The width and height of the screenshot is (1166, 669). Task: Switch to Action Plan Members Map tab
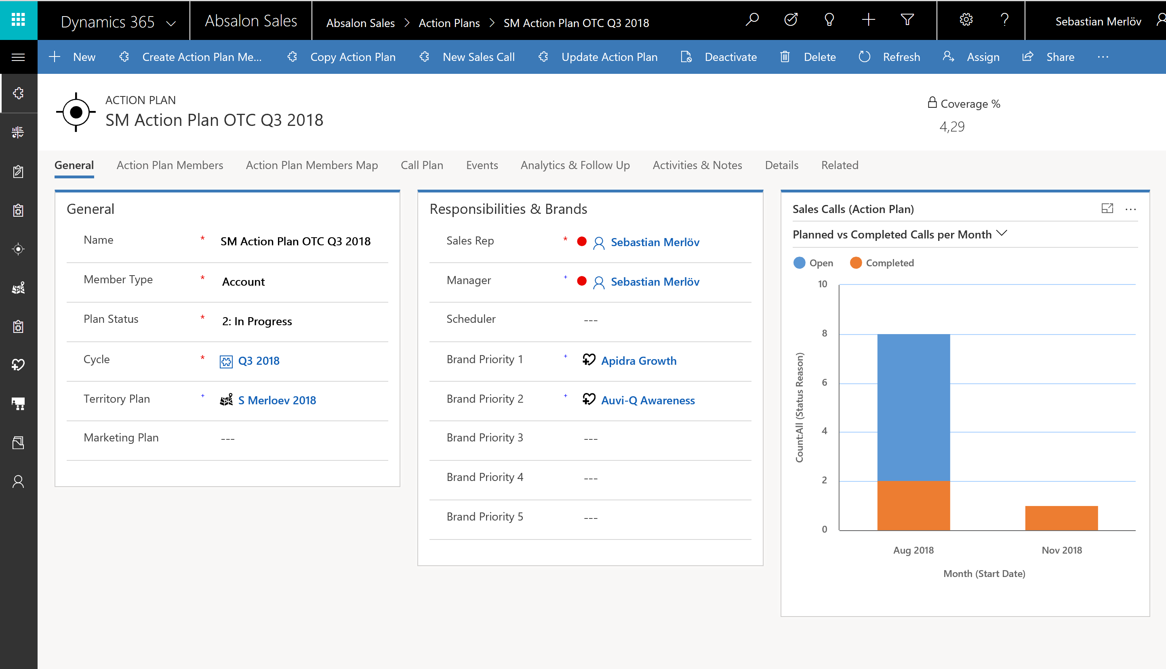click(312, 165)
